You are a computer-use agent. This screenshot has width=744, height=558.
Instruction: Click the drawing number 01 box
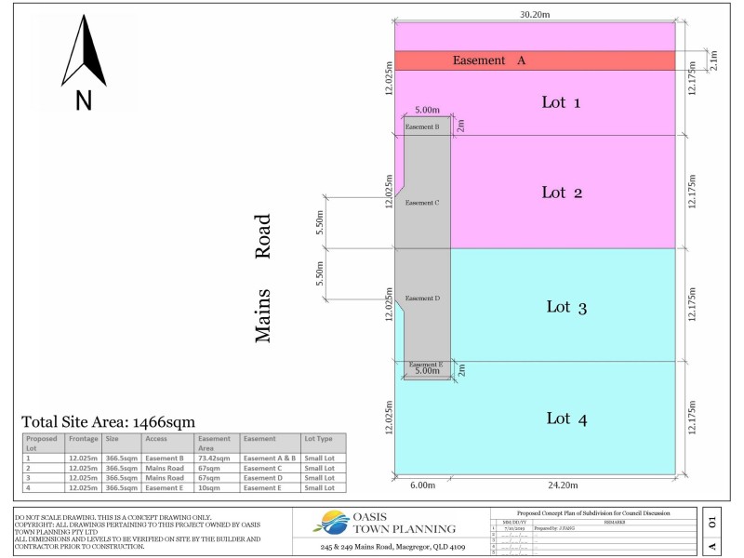pos(711,523)
